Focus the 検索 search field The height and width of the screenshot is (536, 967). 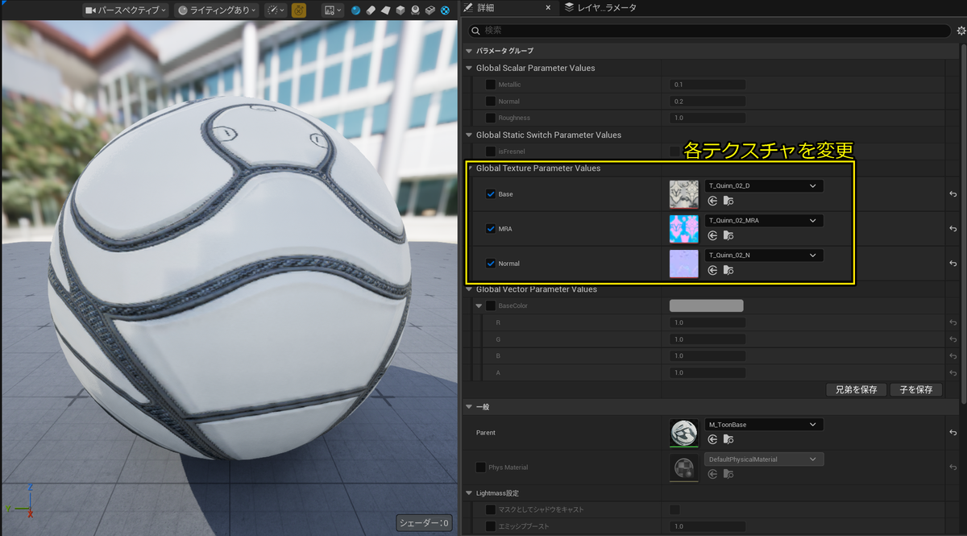710,31
